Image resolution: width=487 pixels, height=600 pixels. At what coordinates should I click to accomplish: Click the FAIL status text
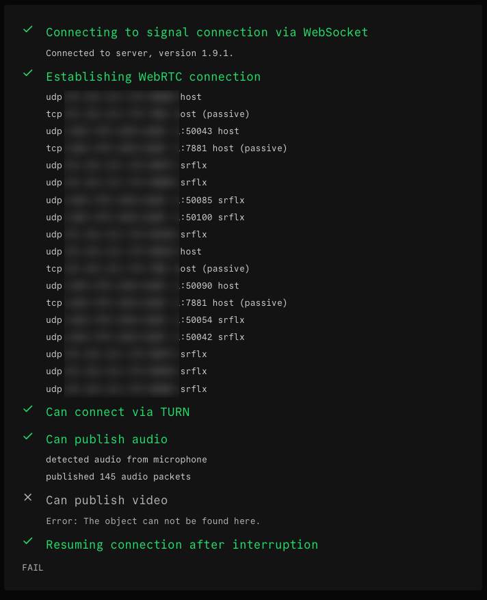33,568
